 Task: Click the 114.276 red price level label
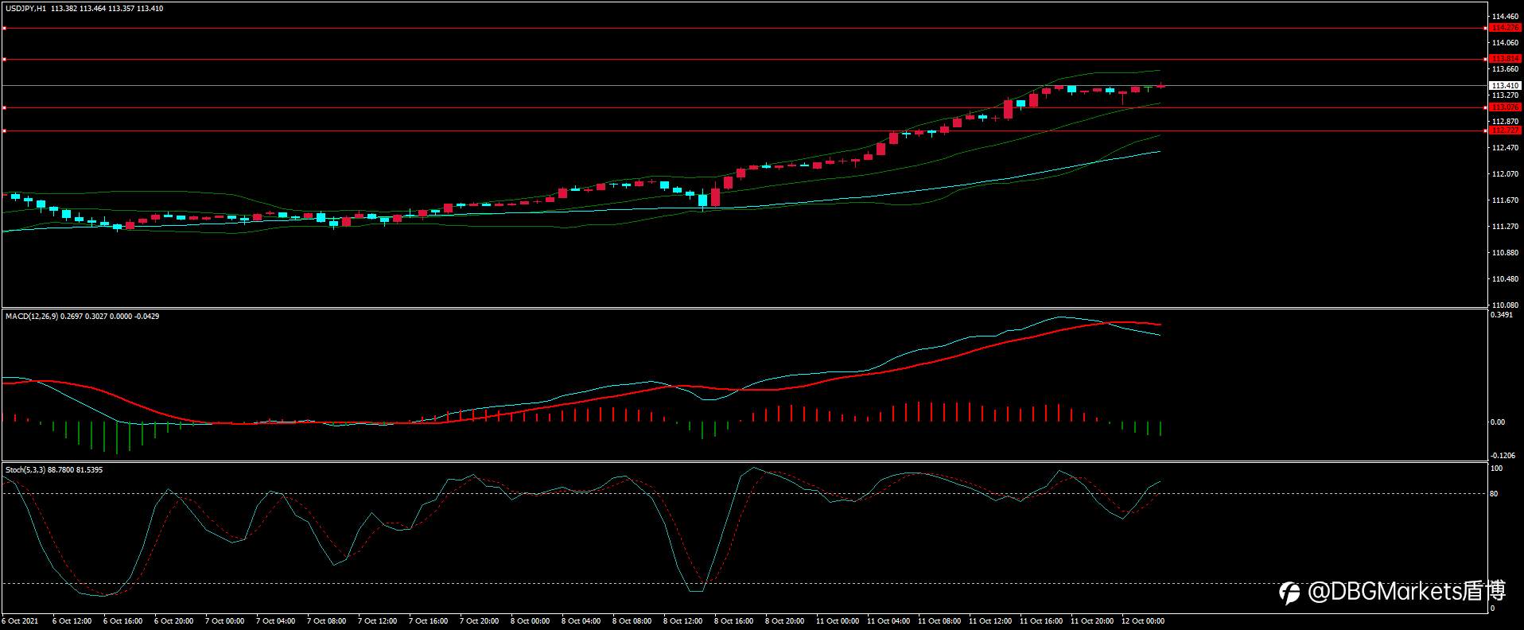tap(1505, 28)
